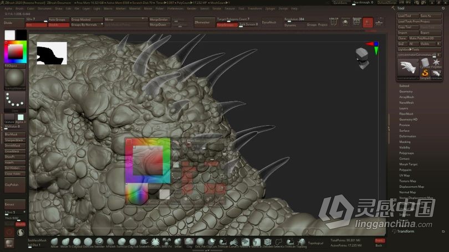Open the Document menu
Image resolution: width=449 pixels, height=252 pixels.
coord(45,8)
